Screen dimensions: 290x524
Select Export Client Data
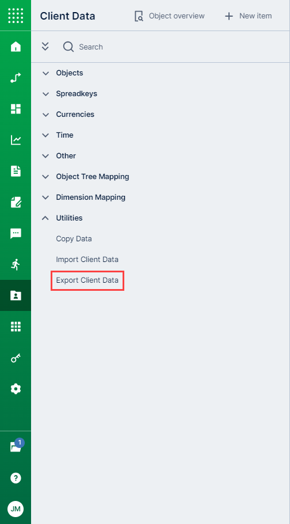[87, 280]
